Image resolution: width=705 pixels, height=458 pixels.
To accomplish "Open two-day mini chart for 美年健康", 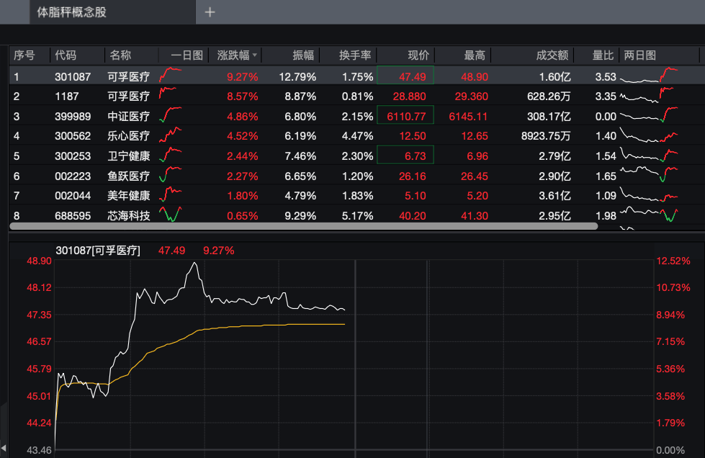I will [649, 194].
